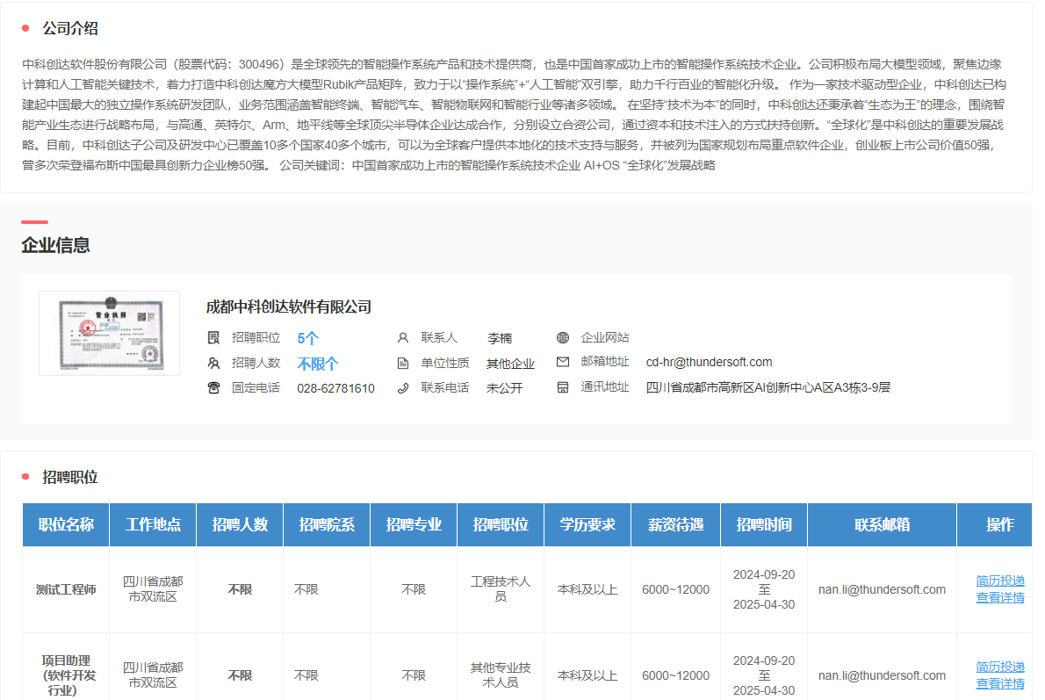Click the address 四川省成都市高新区AI创新中心A区A3栋3-9层
1045x700 pixels.
[x=768, y=387]
